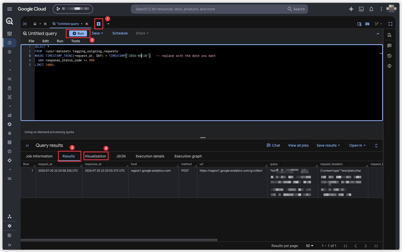The height and width of the screenshot is (252, 402).
Task: Open the keyboard shortcuts icon
Action: 367,24
